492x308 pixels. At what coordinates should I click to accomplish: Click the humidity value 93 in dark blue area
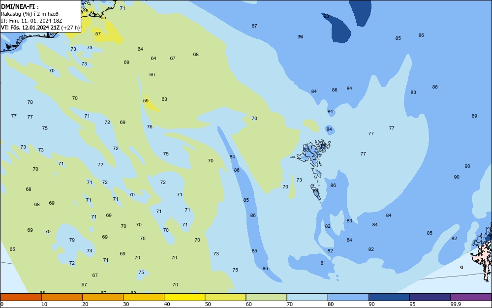pos(326,16)
